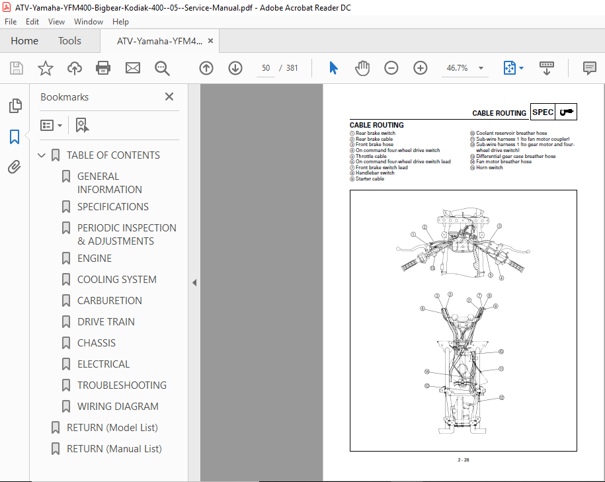Click the 'Throttle cable' legend entry
The image size is (605, 482).
pyautogui.click(x=371, y=156)
